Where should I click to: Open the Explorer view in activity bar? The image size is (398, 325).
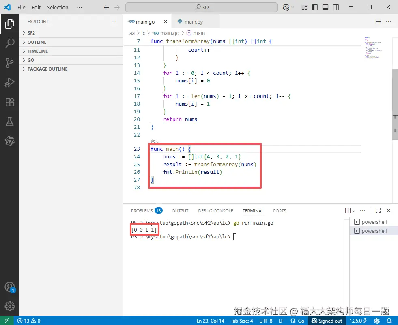10,24
